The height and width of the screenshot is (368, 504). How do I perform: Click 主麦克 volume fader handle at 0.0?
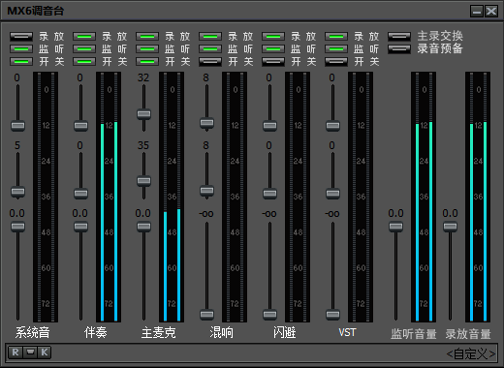tap(143, 227)
